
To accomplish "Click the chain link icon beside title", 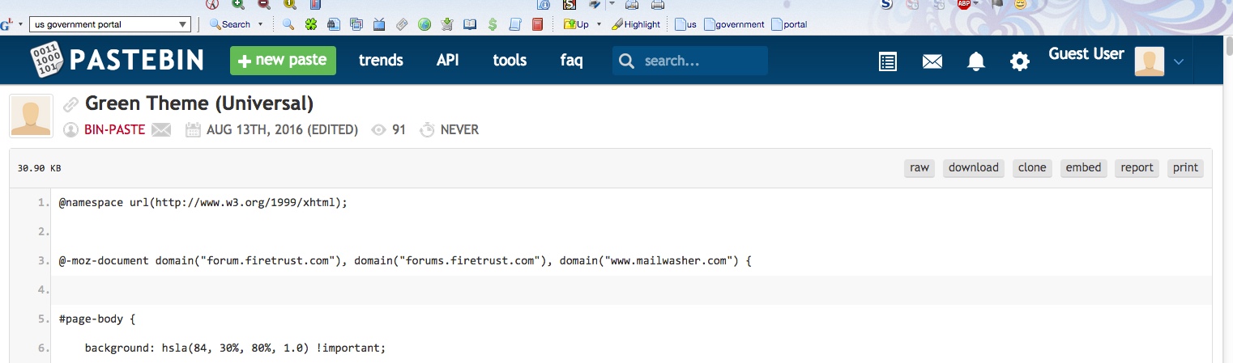I will coord(71,104).
